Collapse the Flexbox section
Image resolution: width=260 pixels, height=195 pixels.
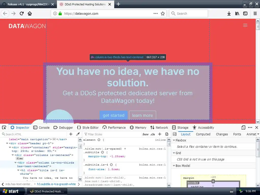(174, 140)
